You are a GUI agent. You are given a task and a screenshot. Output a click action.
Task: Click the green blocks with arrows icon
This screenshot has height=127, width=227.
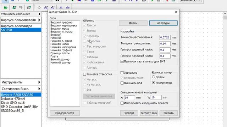point(14,7)
